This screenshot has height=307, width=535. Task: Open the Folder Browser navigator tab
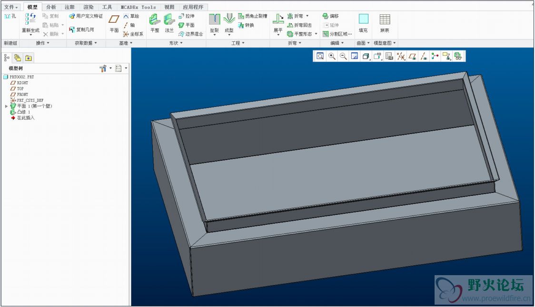18,58
